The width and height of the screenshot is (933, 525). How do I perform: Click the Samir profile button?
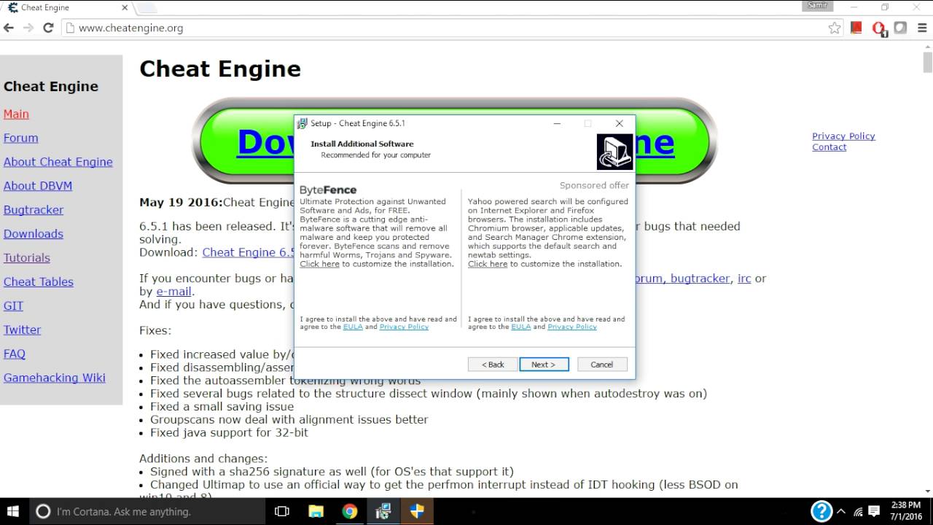tap(817, 5)
